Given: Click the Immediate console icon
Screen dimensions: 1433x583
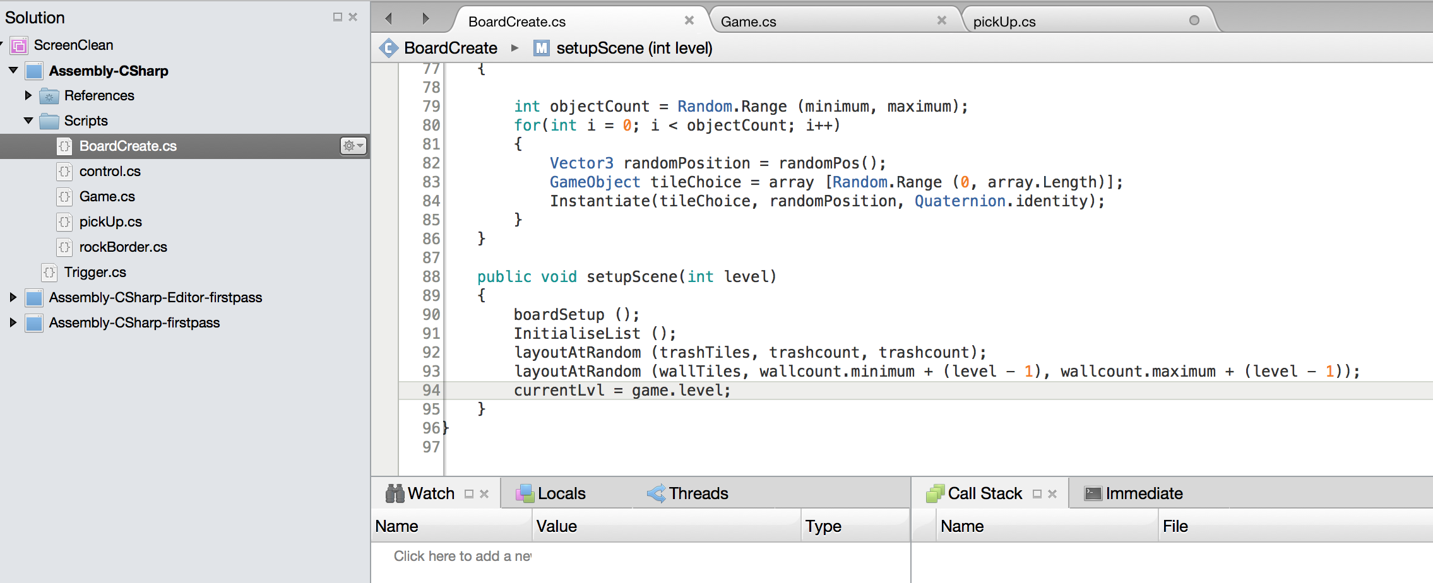Looking at the screenshot, I should click(x=1093, y=493).
